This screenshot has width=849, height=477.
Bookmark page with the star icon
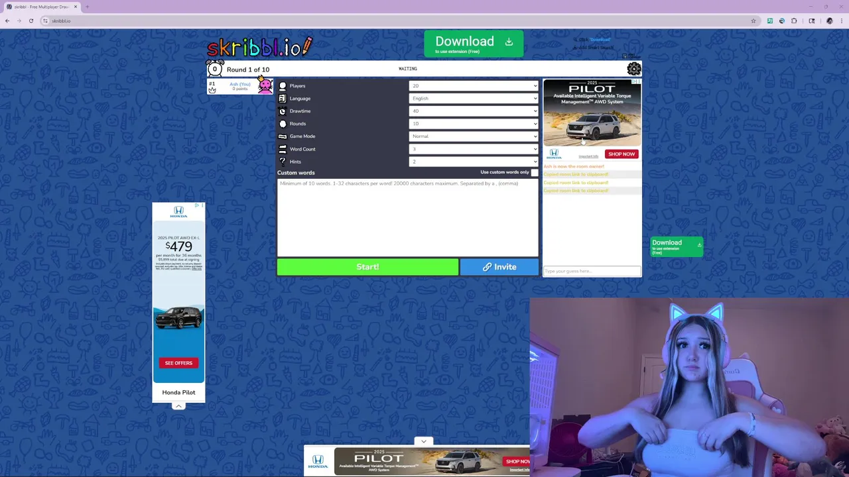(x=753, y=21)
